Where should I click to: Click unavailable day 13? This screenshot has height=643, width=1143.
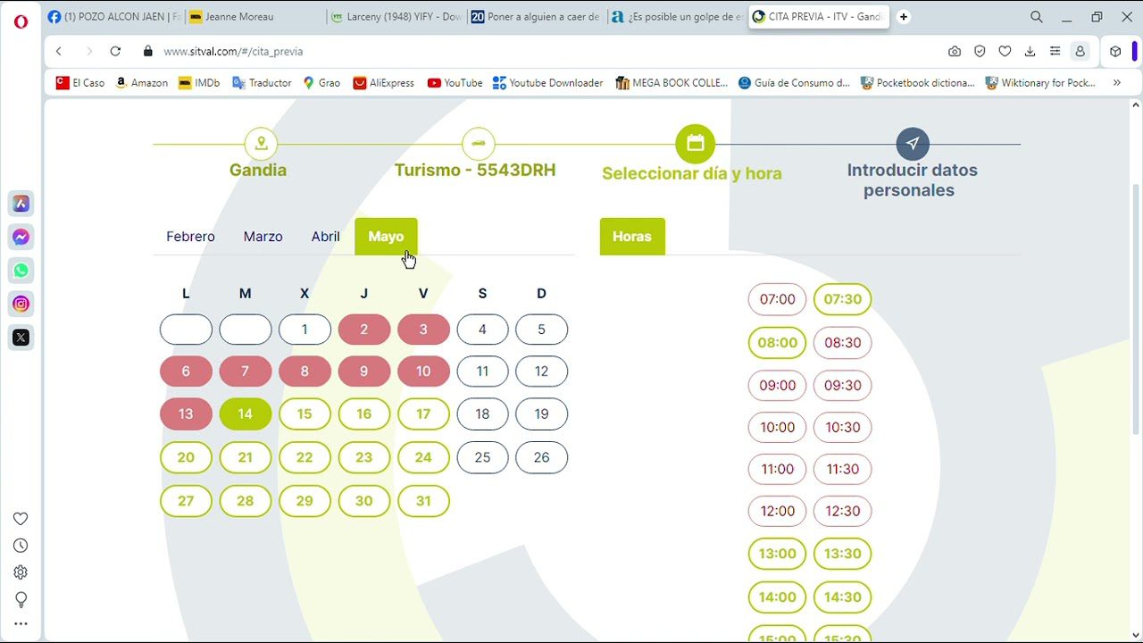pyautogui.click(x=186, y=414)
